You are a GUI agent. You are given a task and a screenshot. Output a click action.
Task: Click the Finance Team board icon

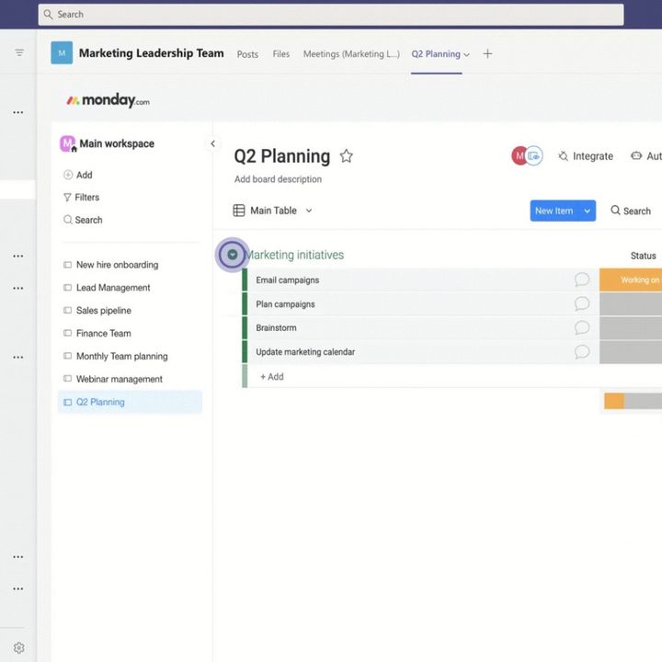point(67,333)
